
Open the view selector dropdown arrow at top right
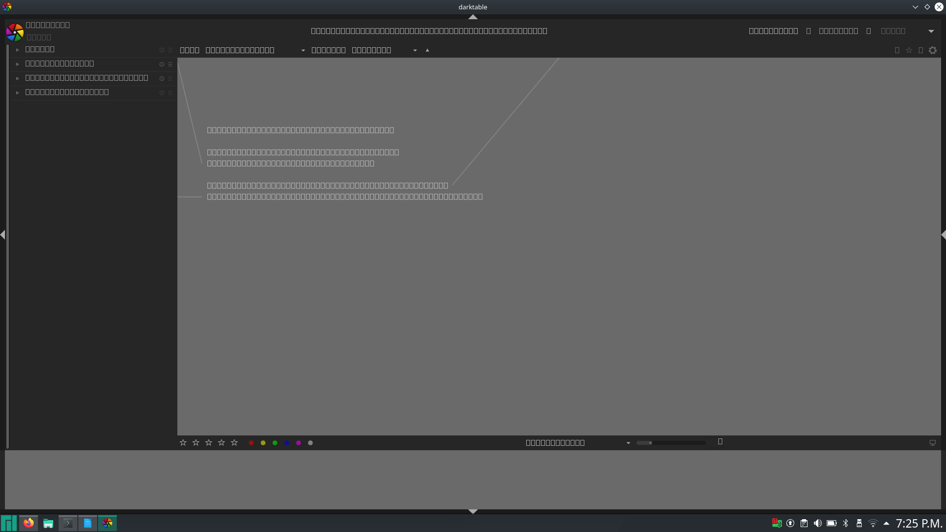[x=931, y=31]
